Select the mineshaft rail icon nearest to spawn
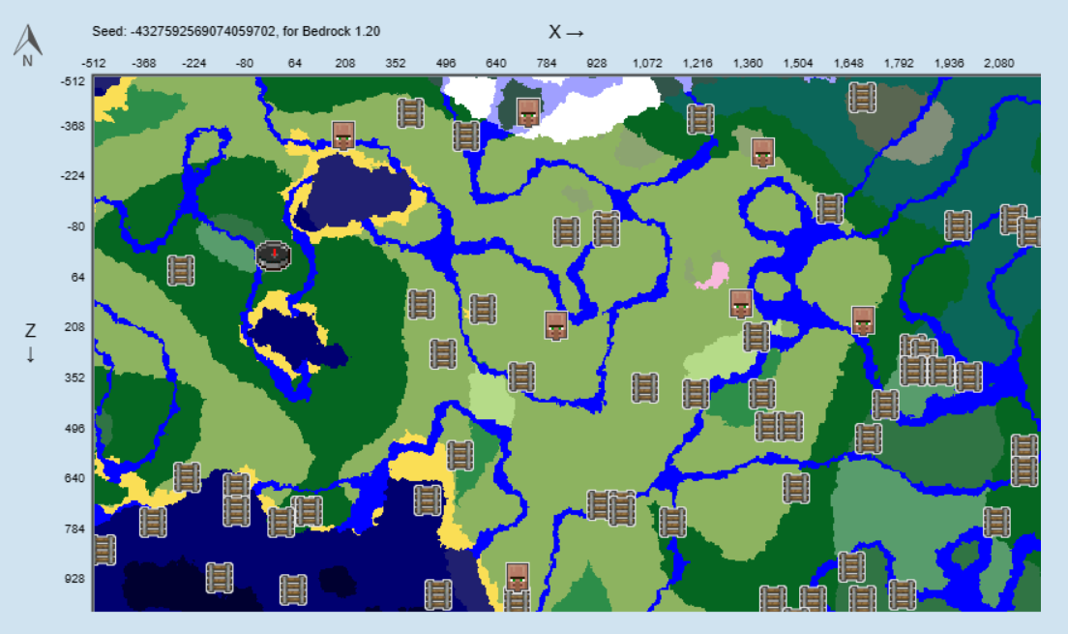 [179, 271]
